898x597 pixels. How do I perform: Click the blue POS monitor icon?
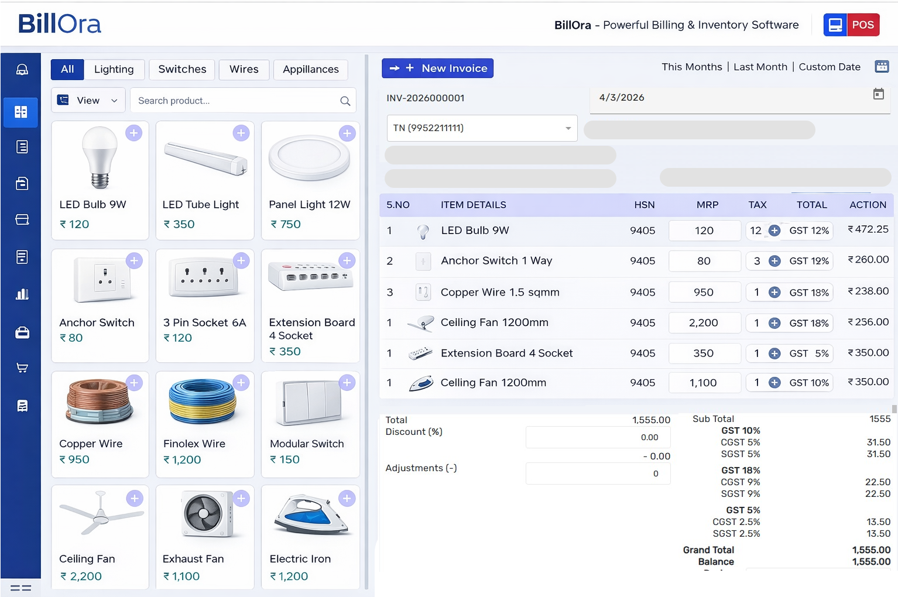(x=835, y=25)
